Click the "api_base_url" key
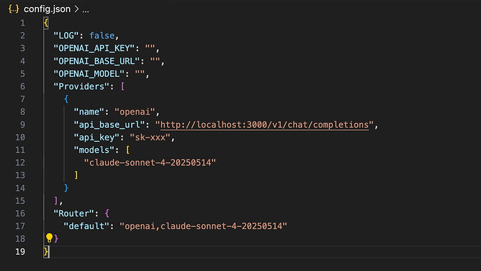Image resolution: width=481 pixels, height=271 pixels. pos(109,124)
